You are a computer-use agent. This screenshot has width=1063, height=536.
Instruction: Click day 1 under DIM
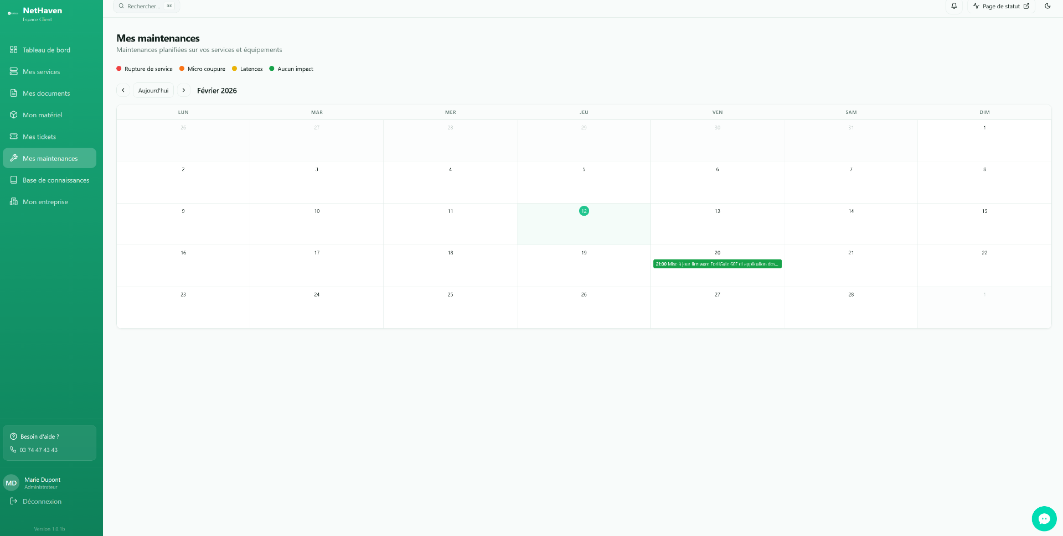pyautogui.click(x=984, y=127)
